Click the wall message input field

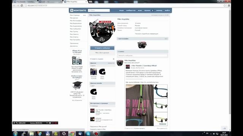[142, 56]
